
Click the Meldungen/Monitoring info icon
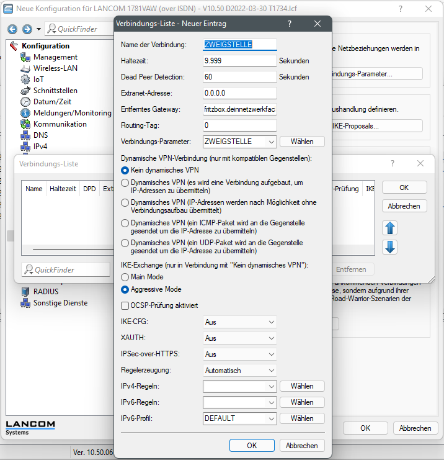(25, 113)
